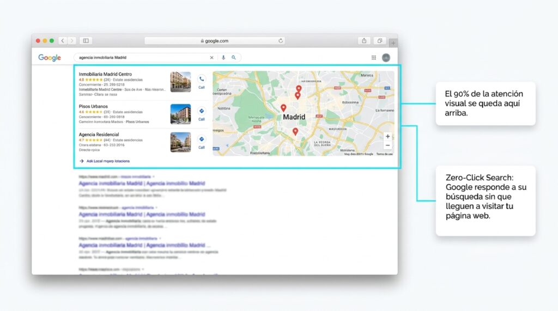Start voice search with the microphone
Viewport: 558px width, 311px height.
tap(223, 57)
